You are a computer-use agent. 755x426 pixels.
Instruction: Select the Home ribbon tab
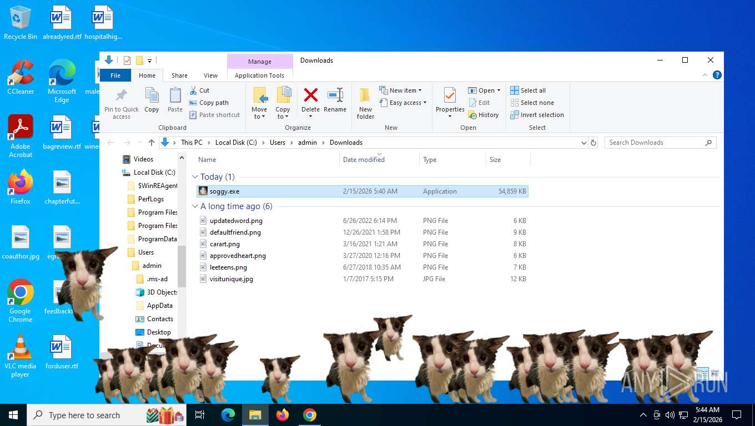(x=147, y=75)
